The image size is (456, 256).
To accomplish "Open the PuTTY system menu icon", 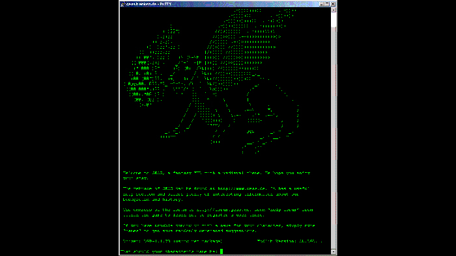I will (x=122, y=4).
